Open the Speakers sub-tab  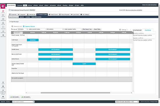click(x=22, y=17)
